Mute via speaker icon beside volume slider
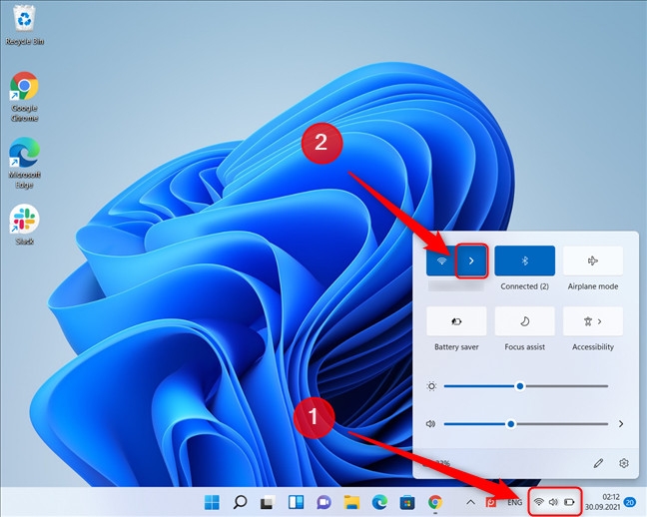The image size is (647, 517). [x=430, y=424]
